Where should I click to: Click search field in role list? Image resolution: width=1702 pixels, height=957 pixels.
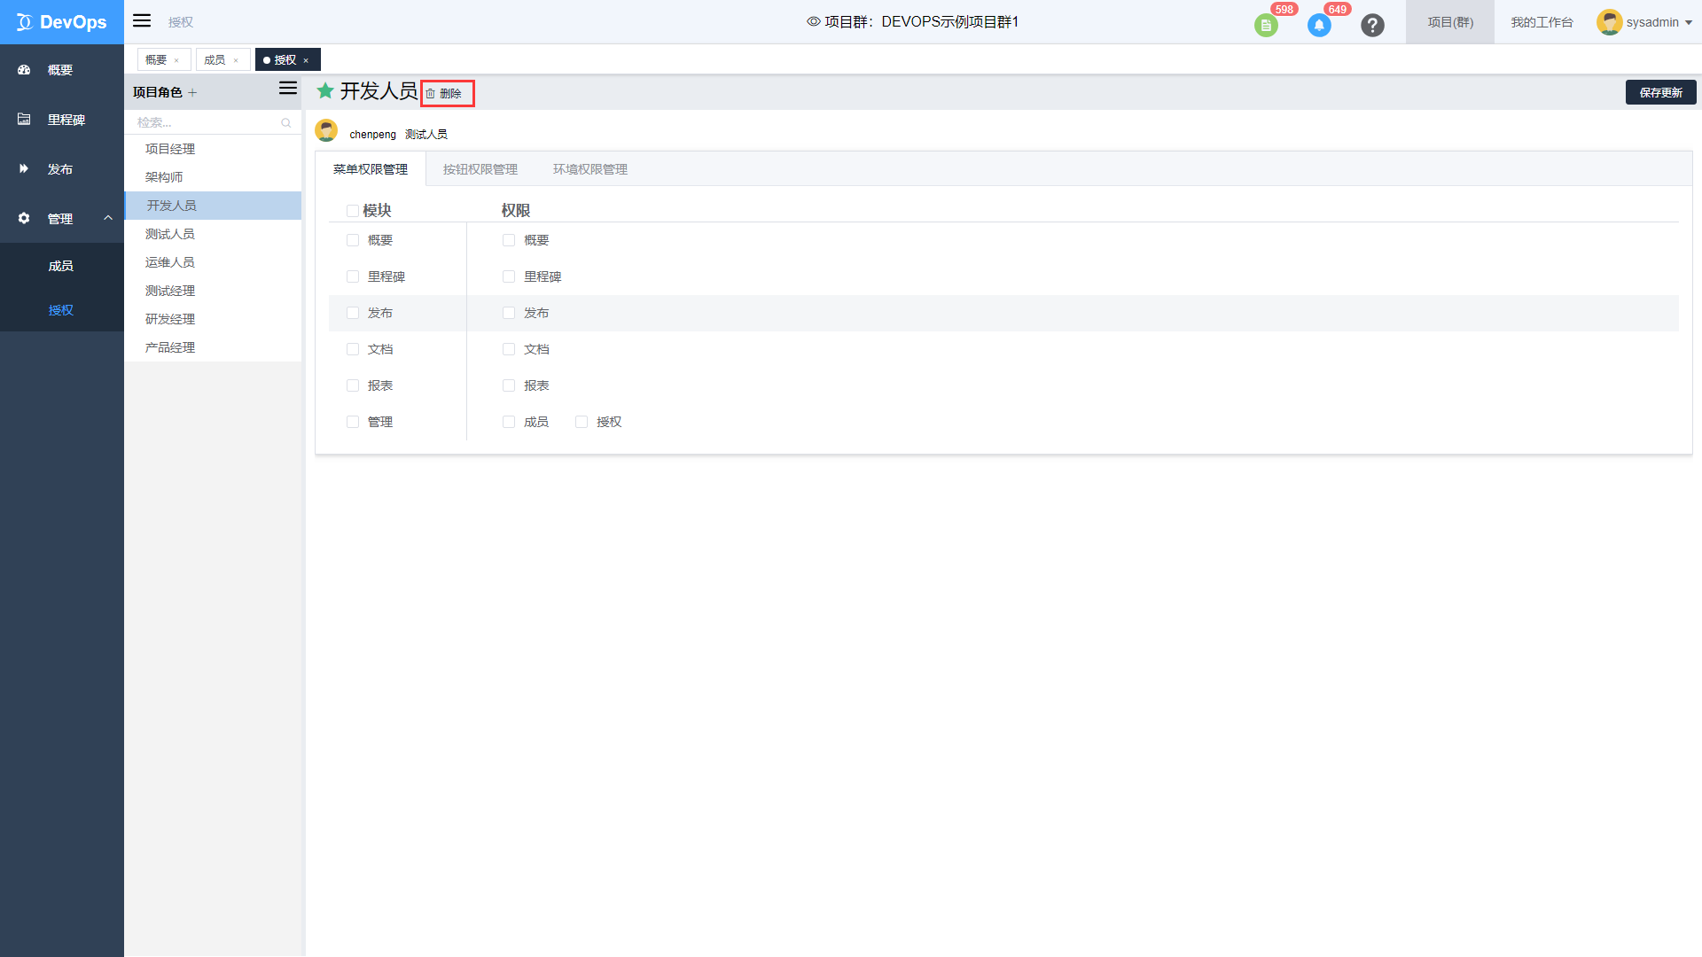click(x=210, y=121)
